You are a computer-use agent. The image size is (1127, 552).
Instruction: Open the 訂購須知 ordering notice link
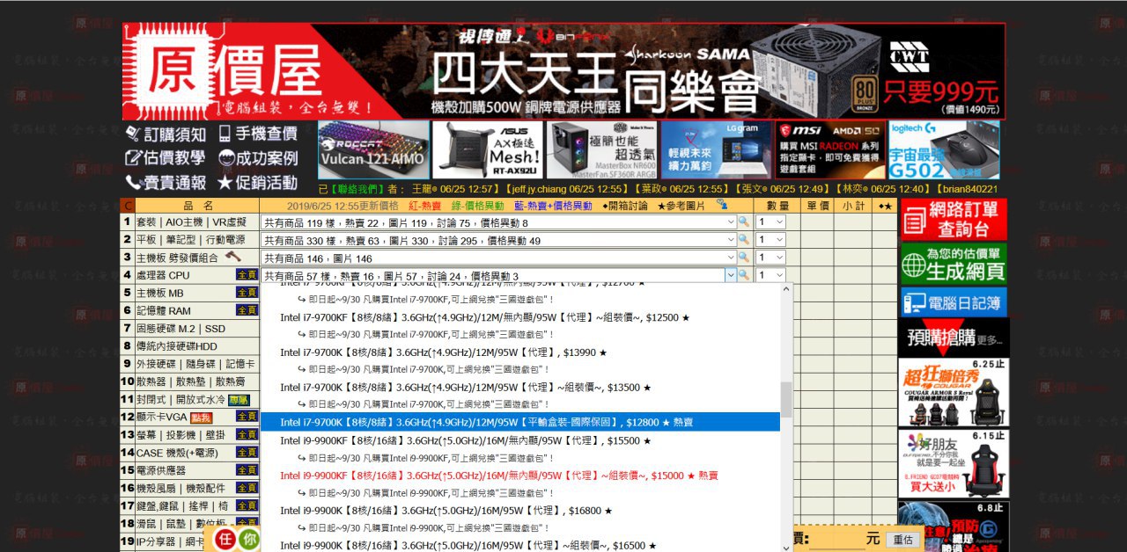[x=166, y=134]
